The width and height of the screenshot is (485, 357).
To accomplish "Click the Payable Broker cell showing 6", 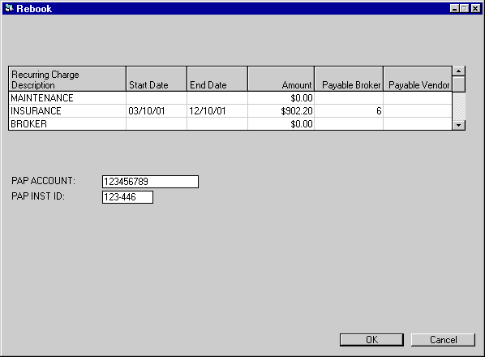I will 349,110.
